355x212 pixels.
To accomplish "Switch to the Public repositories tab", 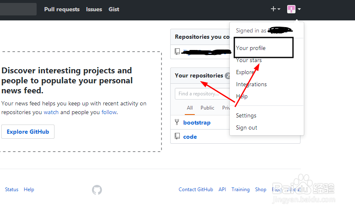I will (x=207, y=108).
